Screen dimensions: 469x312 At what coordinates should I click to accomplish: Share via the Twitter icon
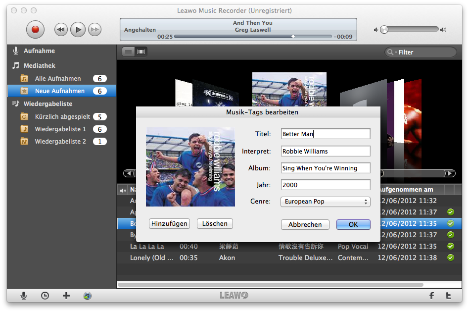(448, 296)
